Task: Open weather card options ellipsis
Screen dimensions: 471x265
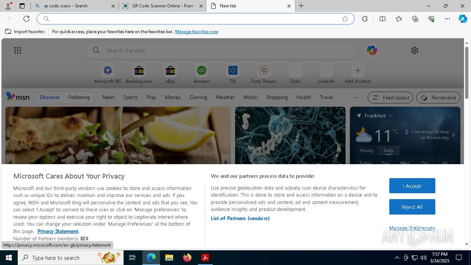Action: pos(449,116)
